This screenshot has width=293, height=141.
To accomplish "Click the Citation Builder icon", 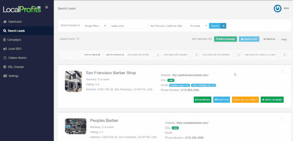I will tap(5, 58).
